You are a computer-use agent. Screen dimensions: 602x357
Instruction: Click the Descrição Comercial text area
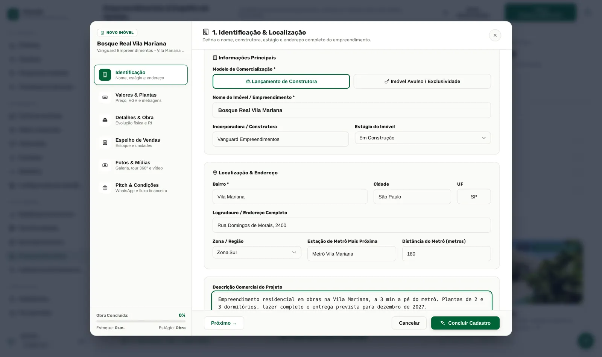click(352, 301)
